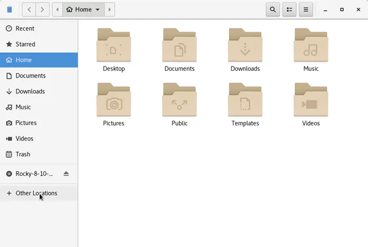Select the Public folder icon

[x=180, y=100]
